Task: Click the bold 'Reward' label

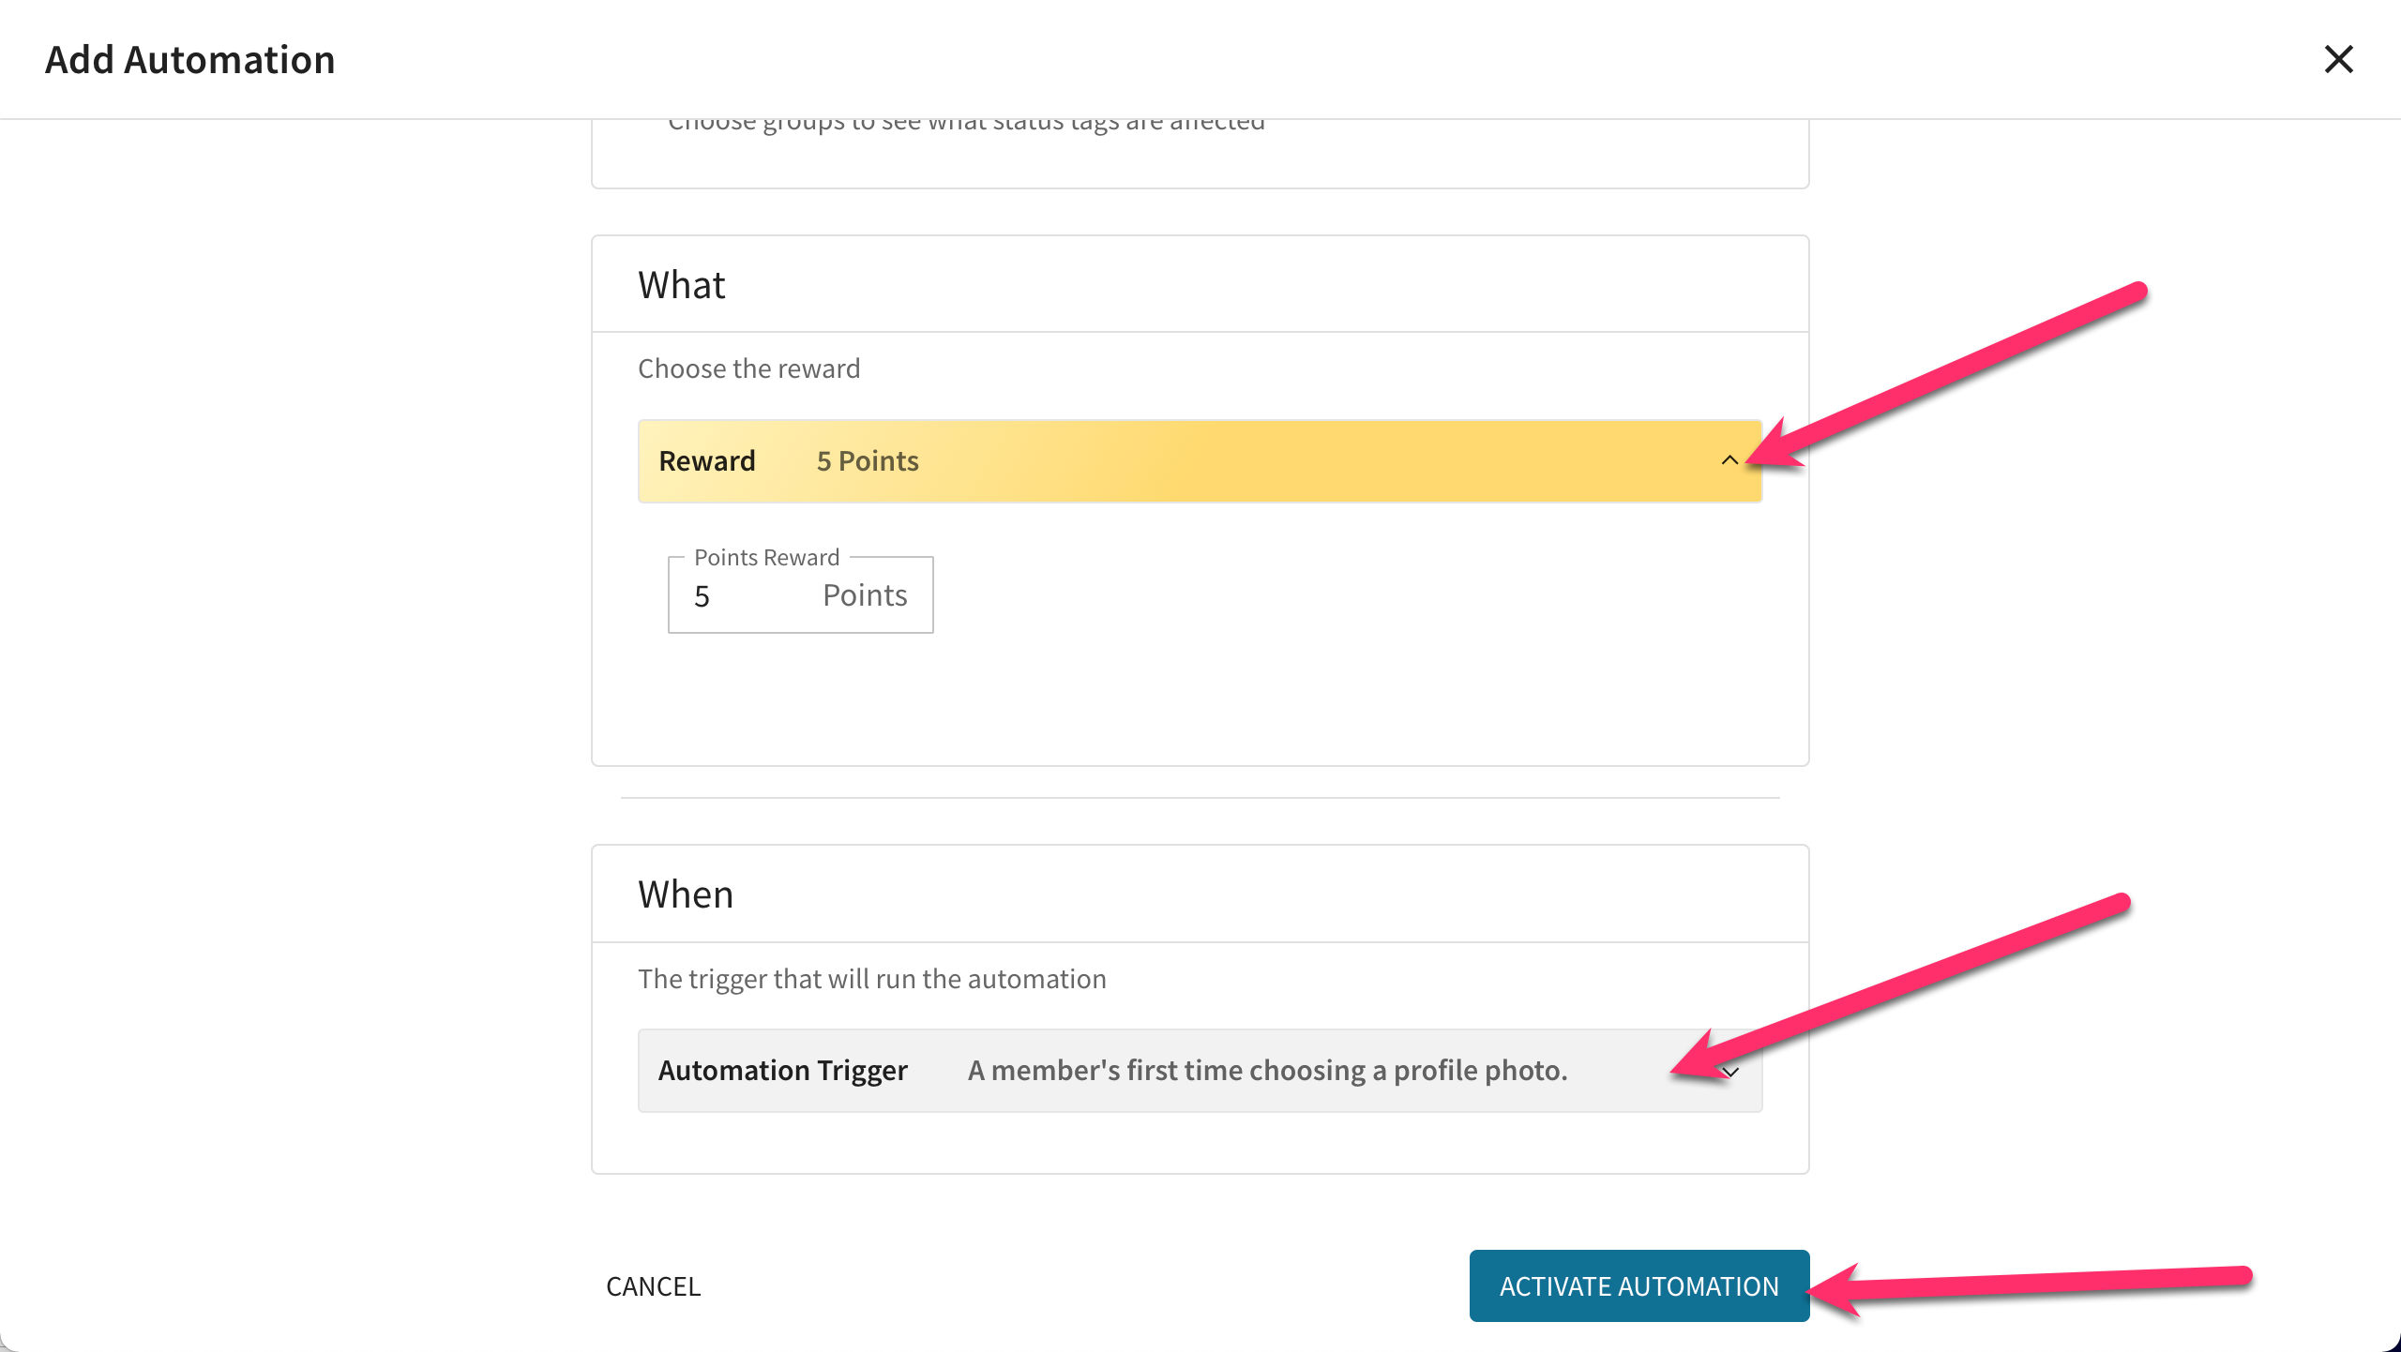Action: point(707,460)
